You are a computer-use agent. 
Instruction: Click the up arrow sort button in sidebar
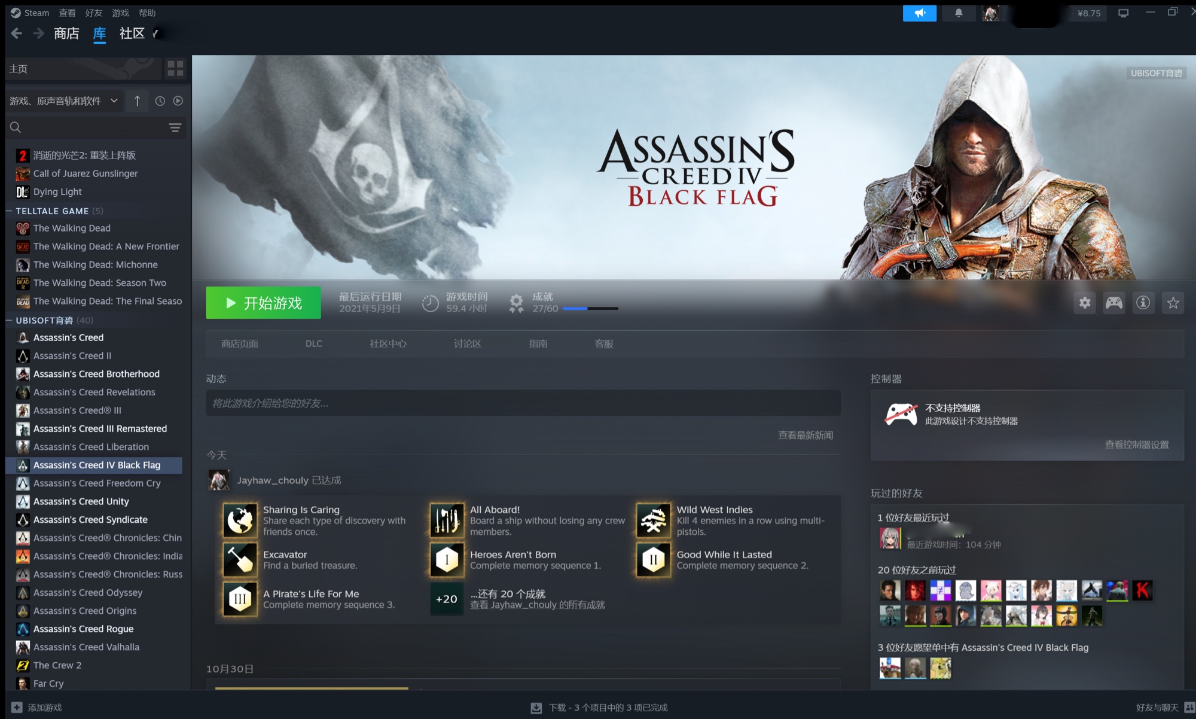point(137,101)
